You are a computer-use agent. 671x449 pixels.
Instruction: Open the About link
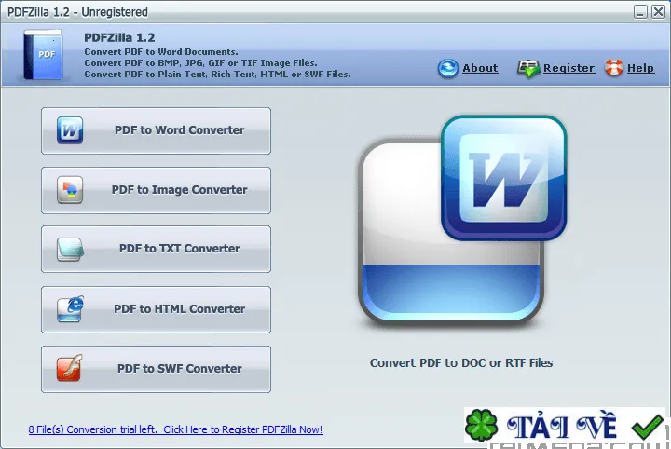[480, 68]
